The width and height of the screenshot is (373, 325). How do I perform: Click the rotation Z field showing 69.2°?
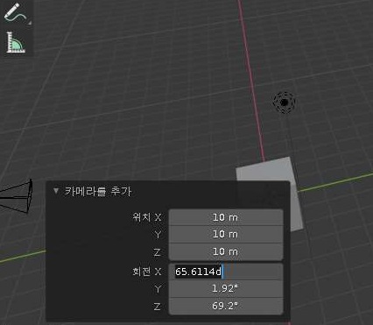point(226,306)
